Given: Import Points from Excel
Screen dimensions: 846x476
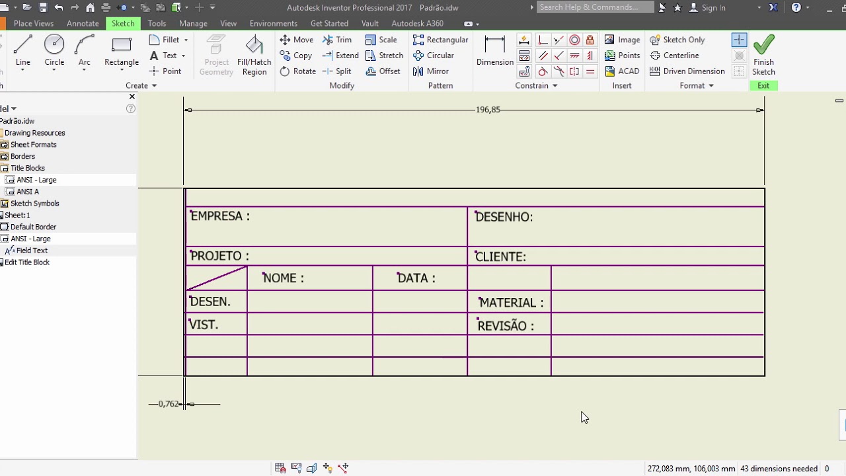Looking at the screenshot, I should [622, 56].
